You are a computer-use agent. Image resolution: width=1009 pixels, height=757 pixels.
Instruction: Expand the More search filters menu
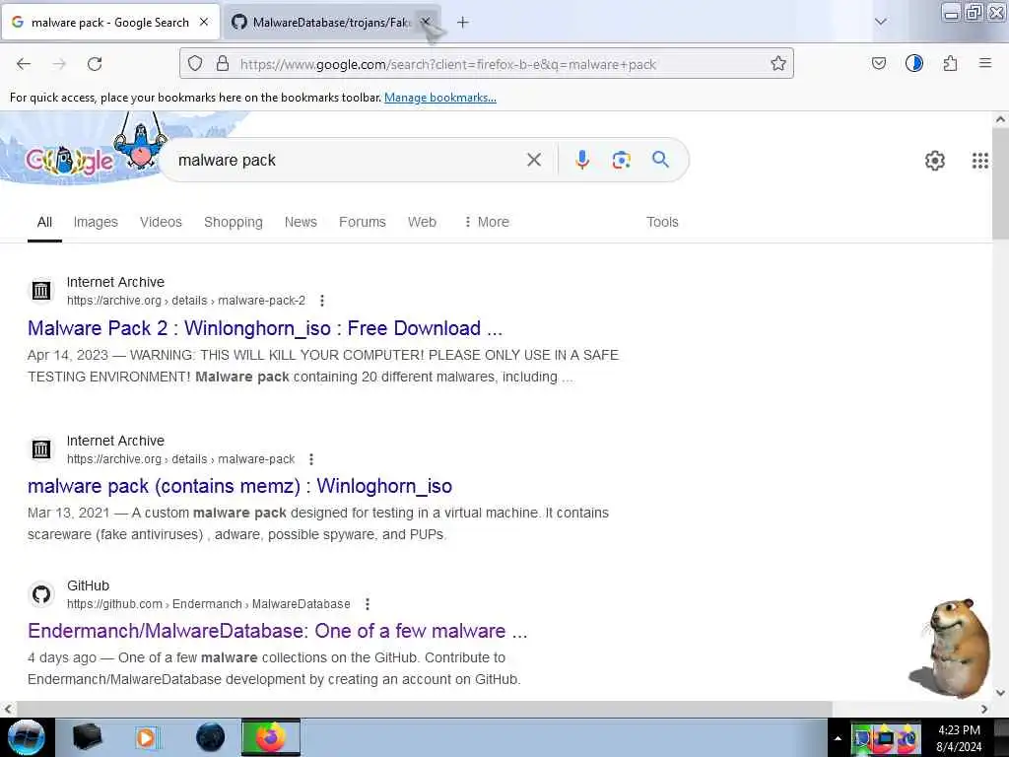(x=486, y=222)
